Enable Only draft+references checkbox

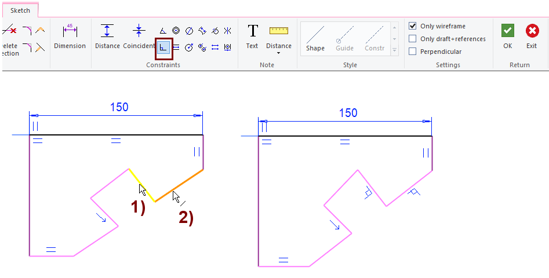413,39
